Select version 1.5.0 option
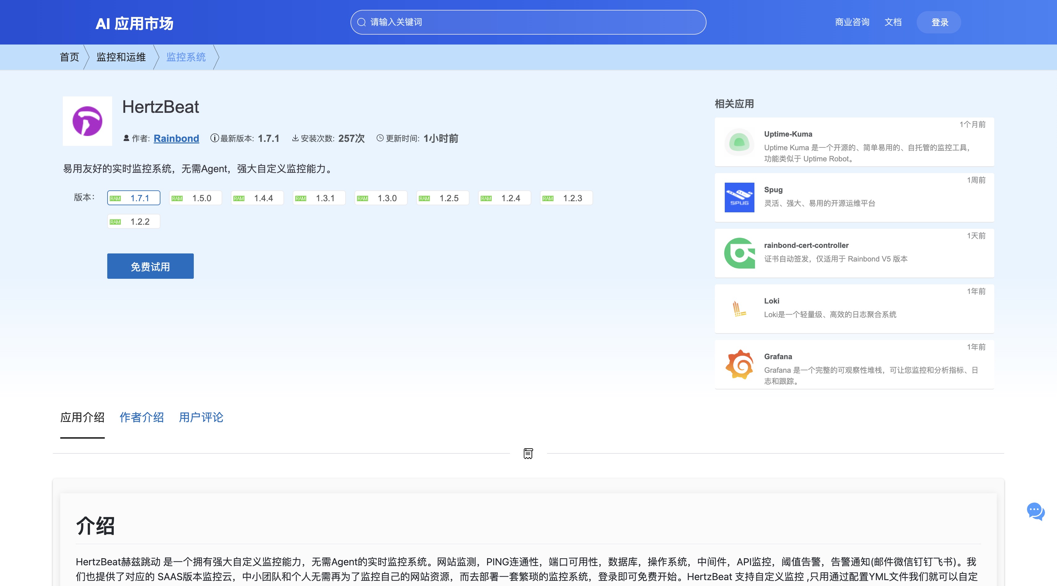The height and width of the screenshot is (586, 1057). (196, 198)
